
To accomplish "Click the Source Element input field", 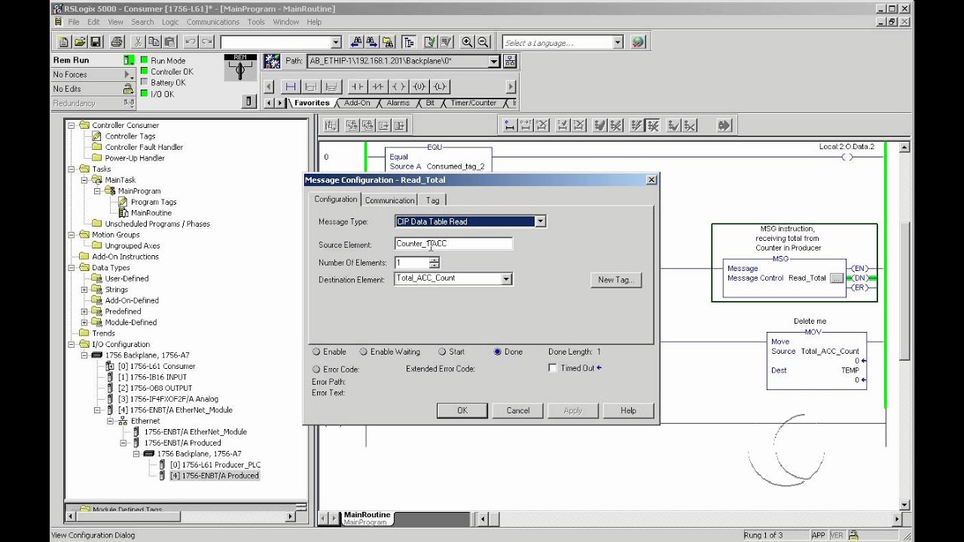I will (453, 244).
